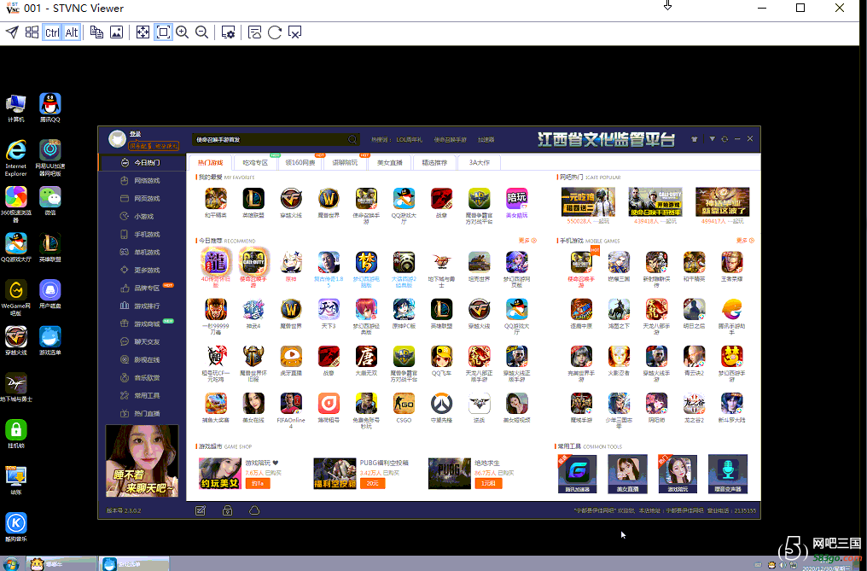Screen dimensions: 867x571
Task: Click the game search input field
Action: pyautogui.click(x=269, y=139)
